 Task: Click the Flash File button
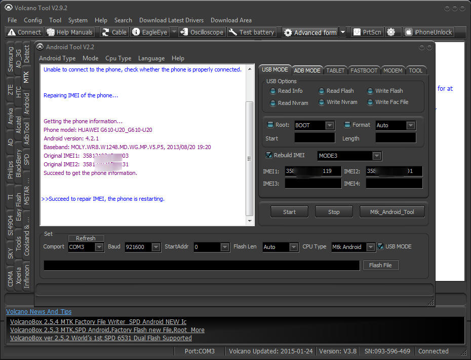(380, 265)
